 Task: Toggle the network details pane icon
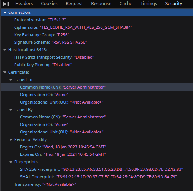coord(6,4)
